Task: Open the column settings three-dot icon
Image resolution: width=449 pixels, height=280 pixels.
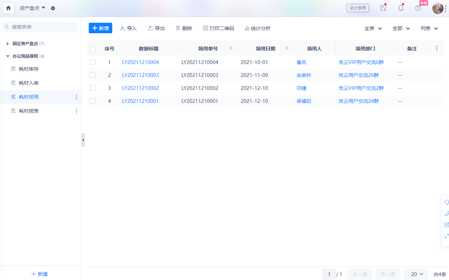Action: [x=437, y=49]
